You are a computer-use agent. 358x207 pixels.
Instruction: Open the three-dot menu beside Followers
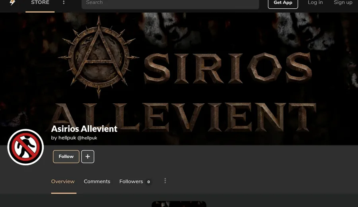coord(165,181)
